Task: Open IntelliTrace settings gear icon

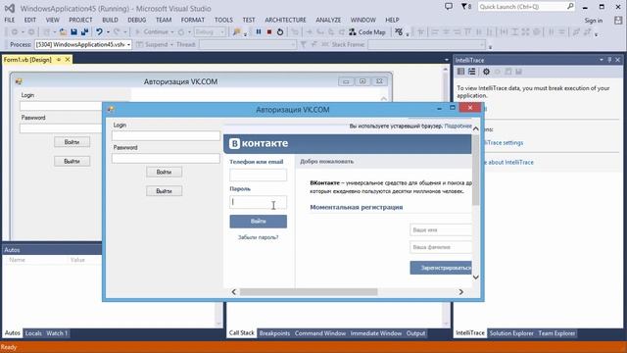Action: pos(486,72)
